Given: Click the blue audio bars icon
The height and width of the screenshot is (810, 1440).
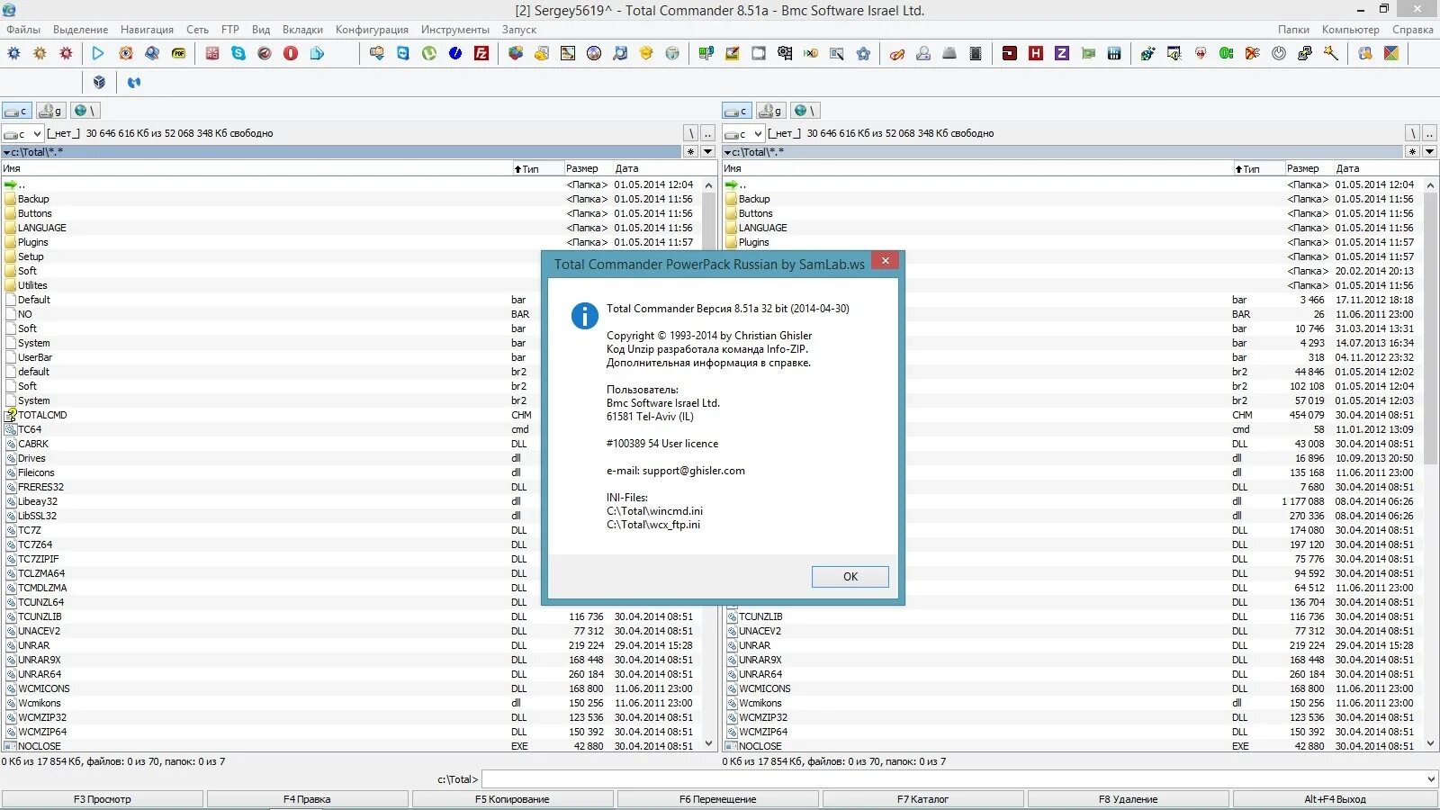Looking at the screenshot, I should tap(1114, 54).
